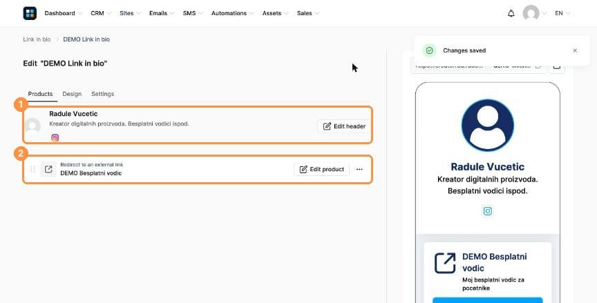
Task: Click the Instagram icon under Radule Vucetic header
Action: point(55,137)
